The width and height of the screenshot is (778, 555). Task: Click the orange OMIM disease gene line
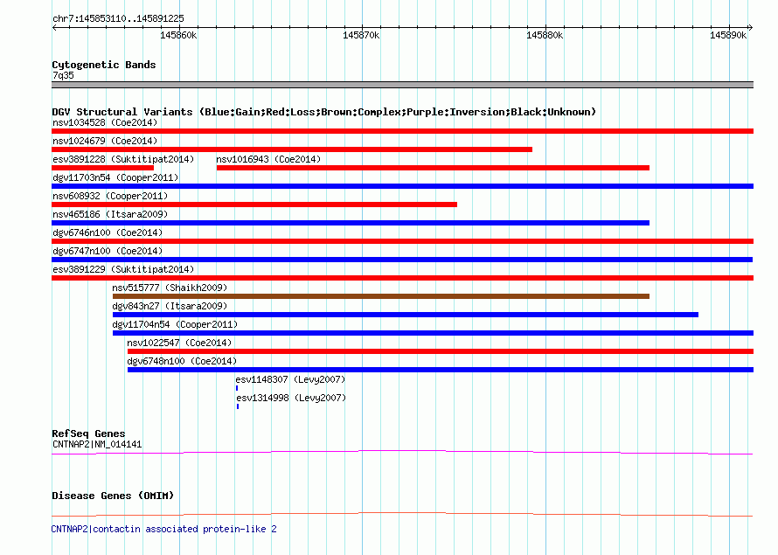tap(402, 514)
